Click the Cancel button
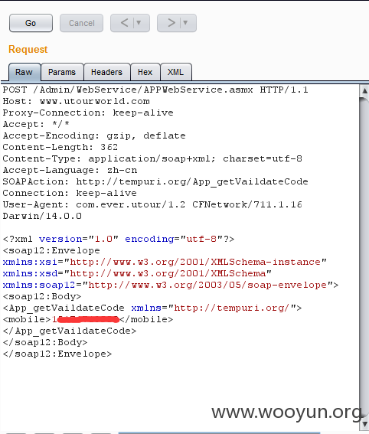This screenshot has height=434, width=369. (x=81, y=23)
